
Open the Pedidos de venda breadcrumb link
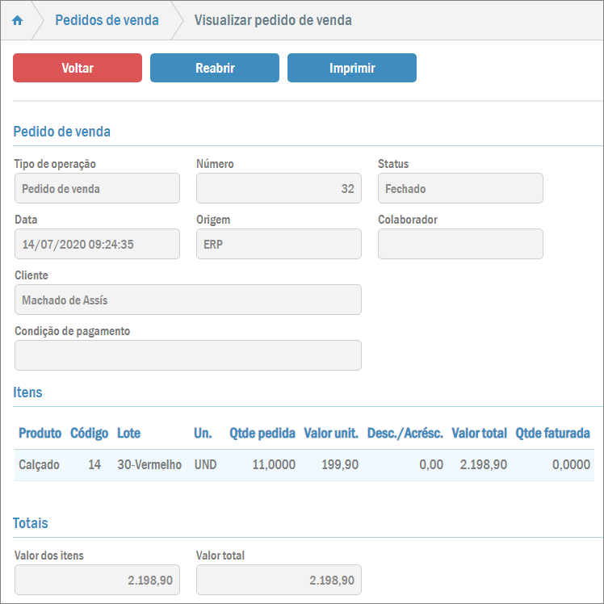107,20
